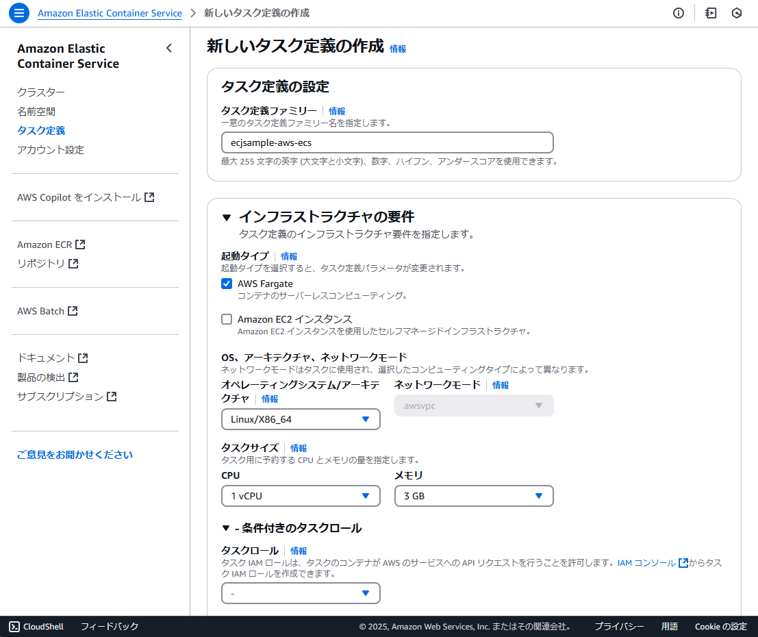758x637 pixels.
Task: Click 新しいタスク定義の作成 breadcrumb text
Action: pos(256,13)
